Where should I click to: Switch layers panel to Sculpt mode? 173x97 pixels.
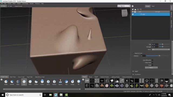148,6
